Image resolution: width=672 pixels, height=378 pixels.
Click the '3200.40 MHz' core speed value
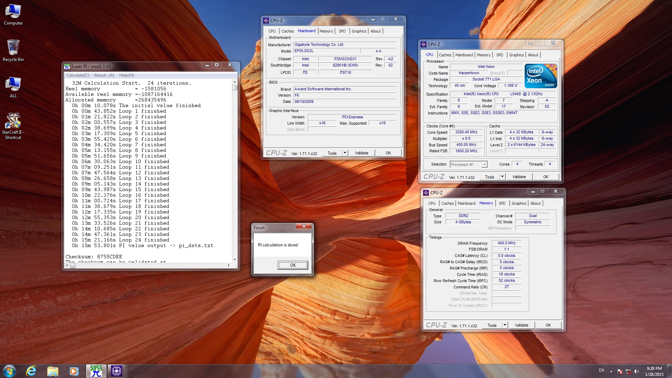coord(466,132)
